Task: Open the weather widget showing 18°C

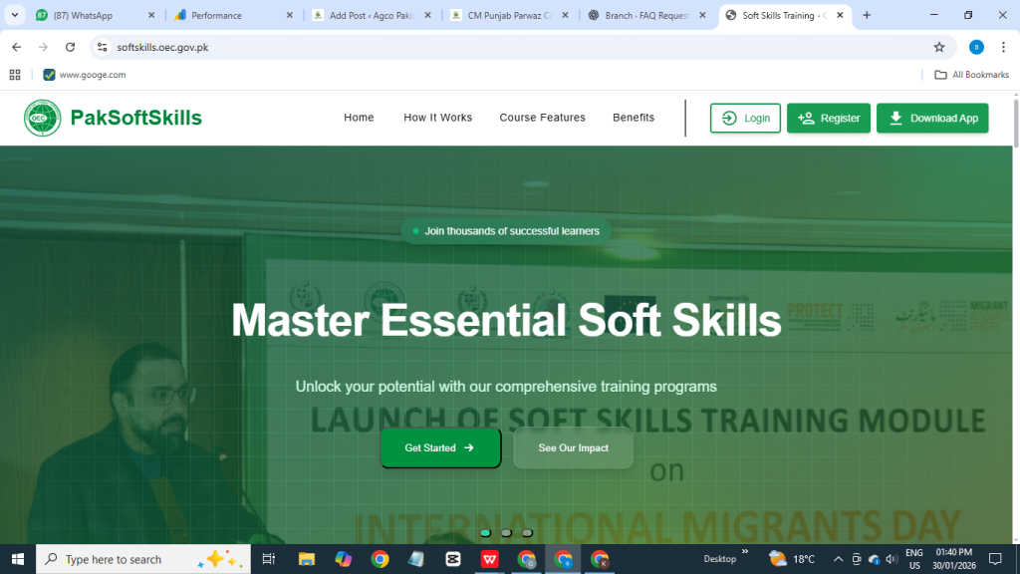Action: click(787, 559)
